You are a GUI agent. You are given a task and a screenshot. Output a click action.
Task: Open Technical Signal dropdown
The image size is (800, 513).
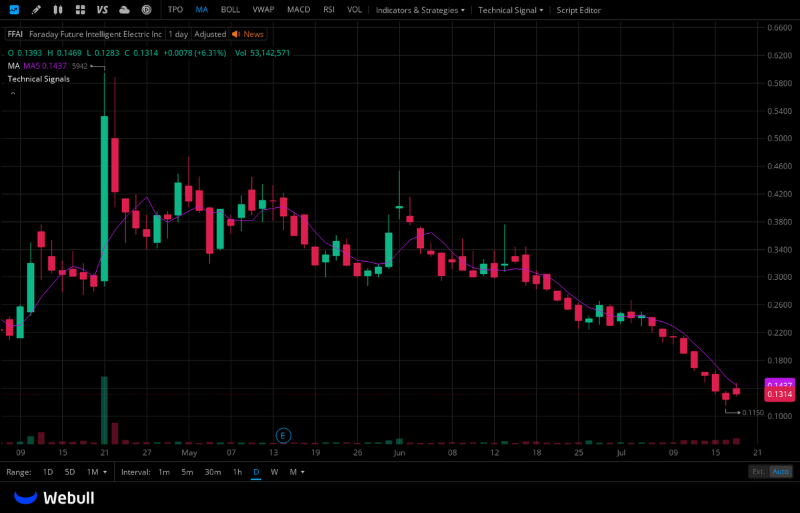511,10
